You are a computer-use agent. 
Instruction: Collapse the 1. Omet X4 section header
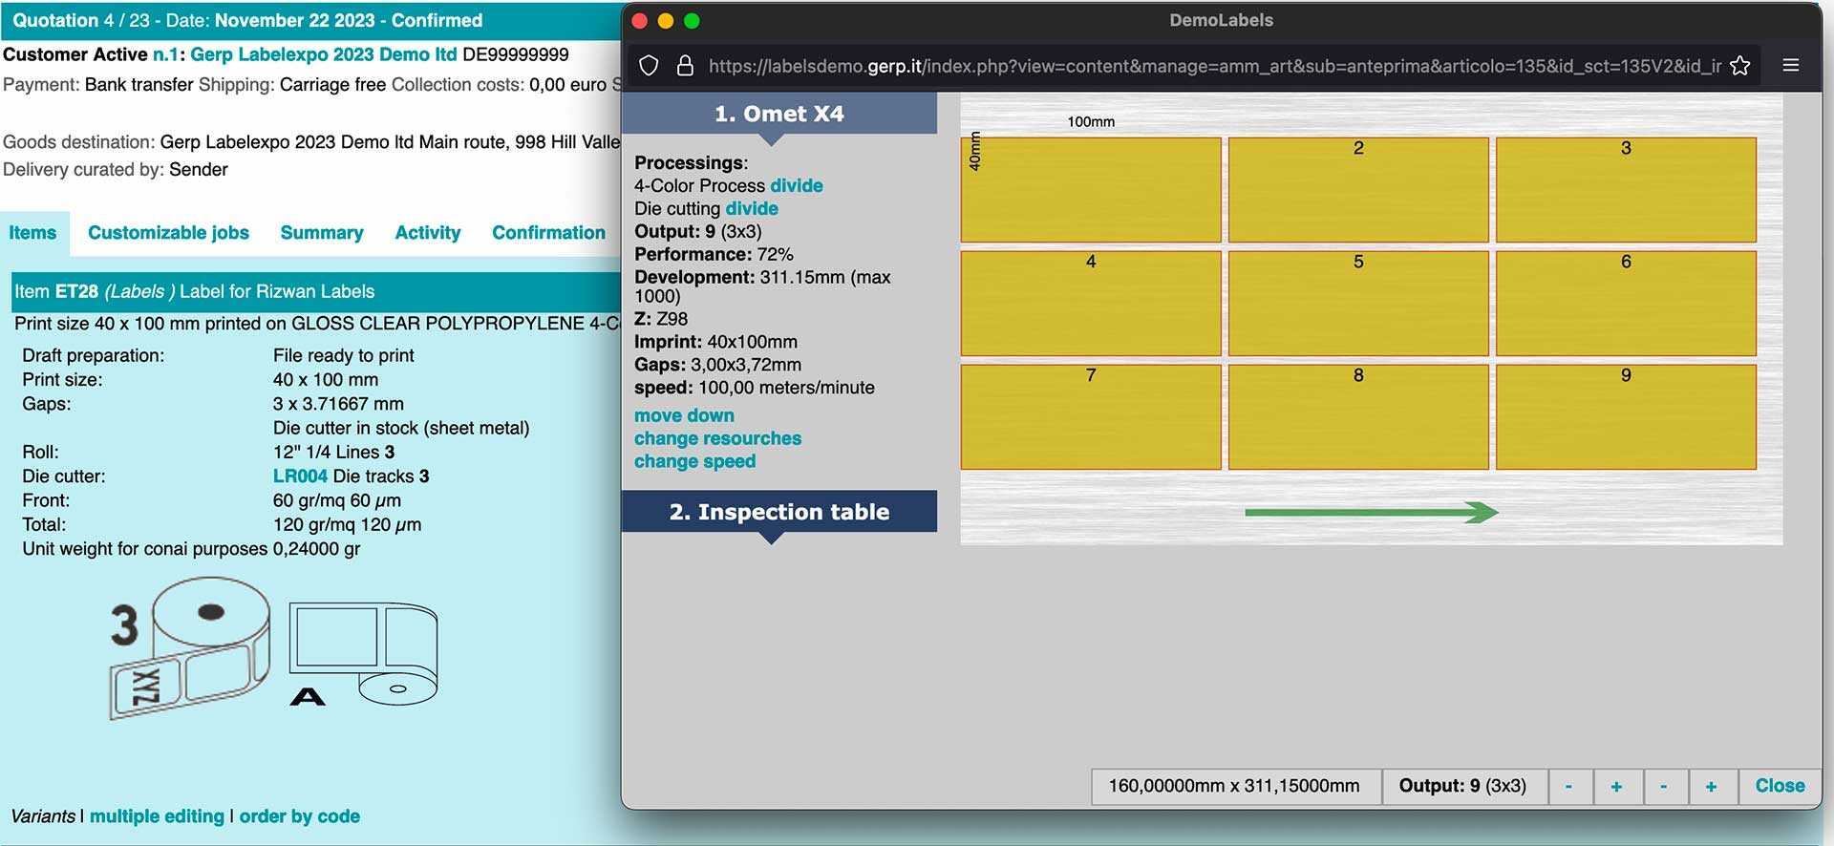(778, 114)
